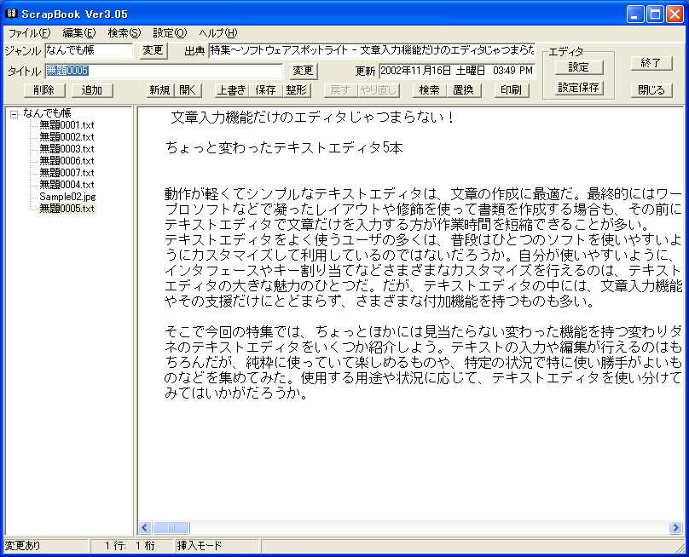
Task: Click the line ちょっと変わったテキストエディタ5本
Action: click(x=284, y=148)
